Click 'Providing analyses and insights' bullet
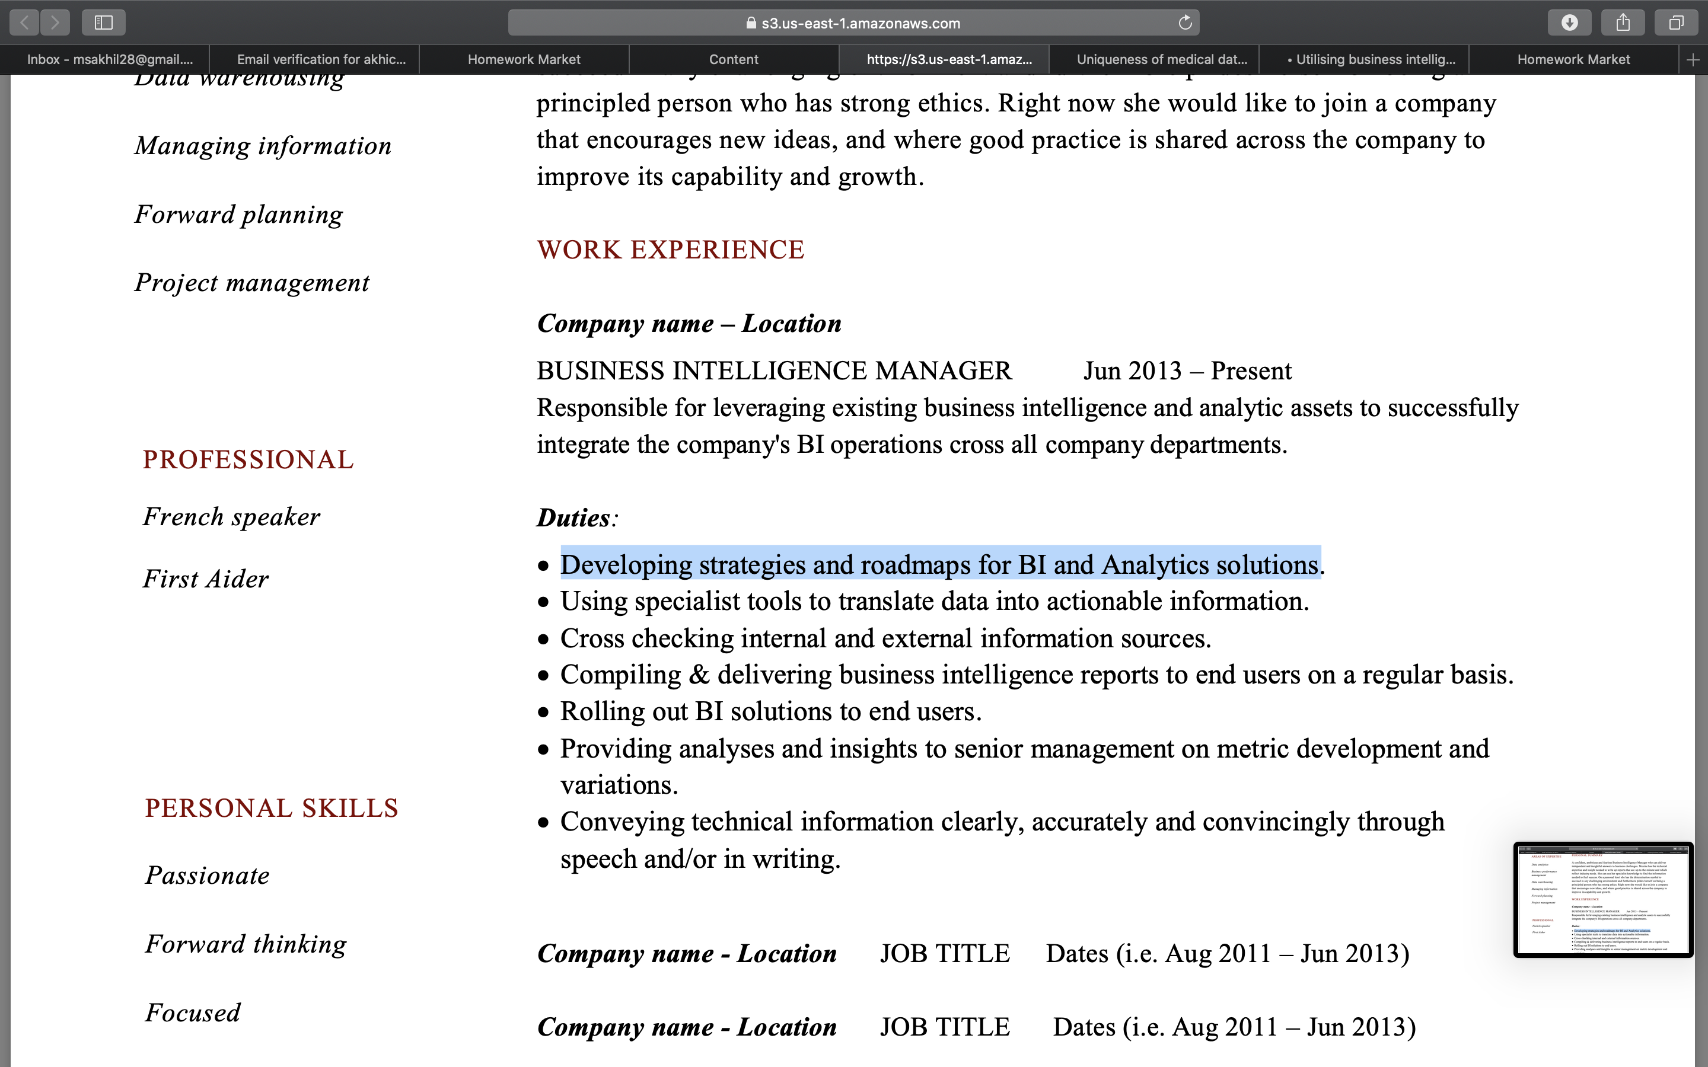Viewport: 1708px width, 1067px height. (1025, 767)
